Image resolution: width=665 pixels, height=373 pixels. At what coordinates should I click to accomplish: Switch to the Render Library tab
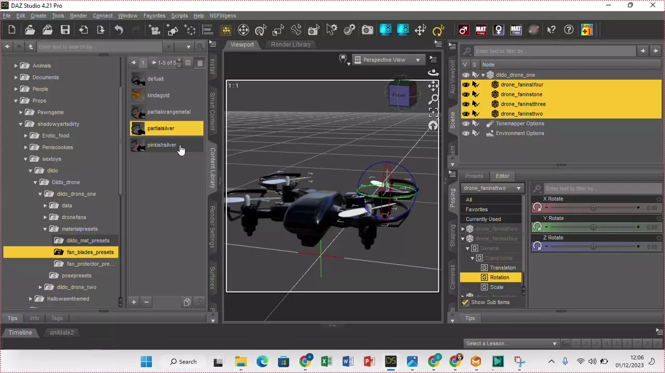click(290, 45)
